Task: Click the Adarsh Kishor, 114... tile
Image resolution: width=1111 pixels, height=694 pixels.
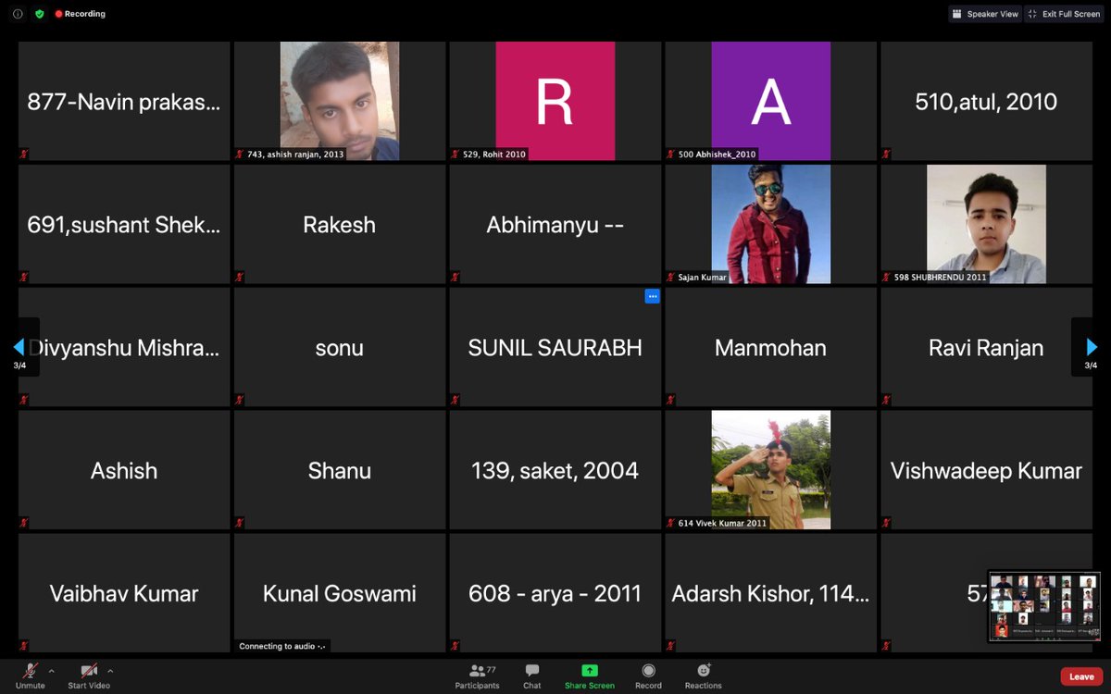Action: point(771,593)
